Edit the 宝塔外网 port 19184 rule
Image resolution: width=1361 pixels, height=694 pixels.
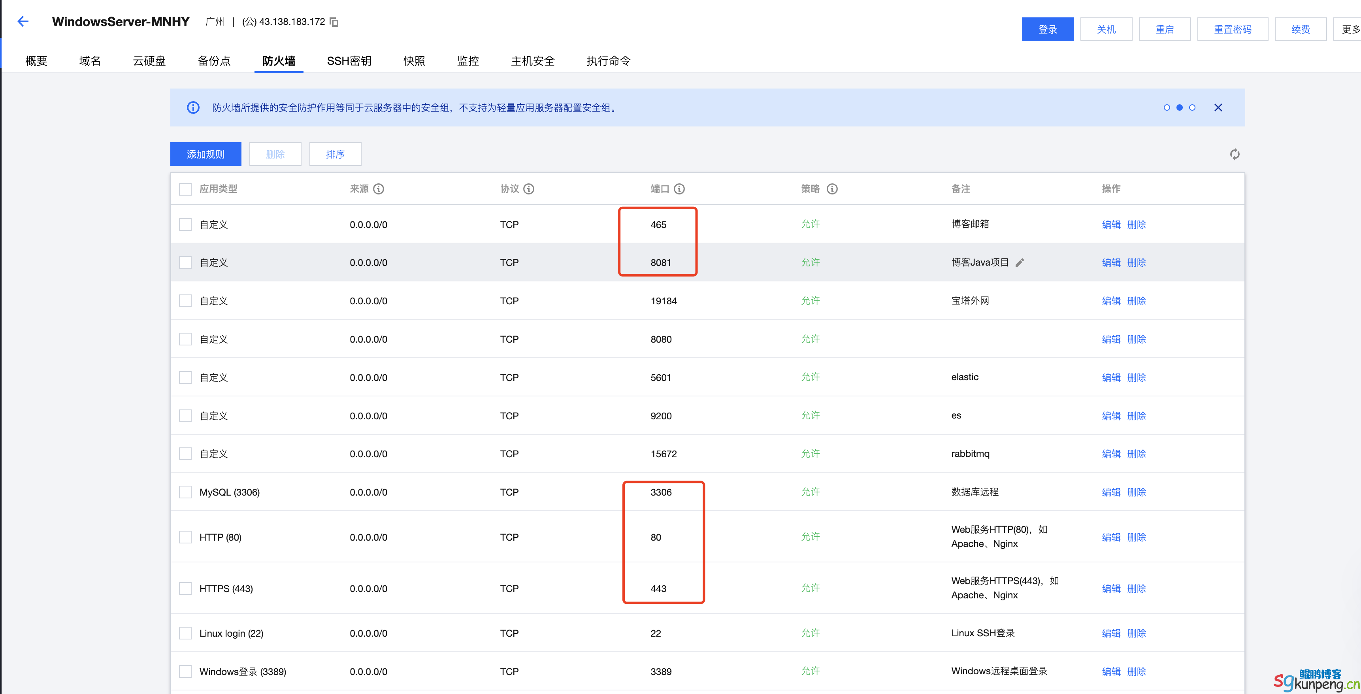tap(1111, 301)
